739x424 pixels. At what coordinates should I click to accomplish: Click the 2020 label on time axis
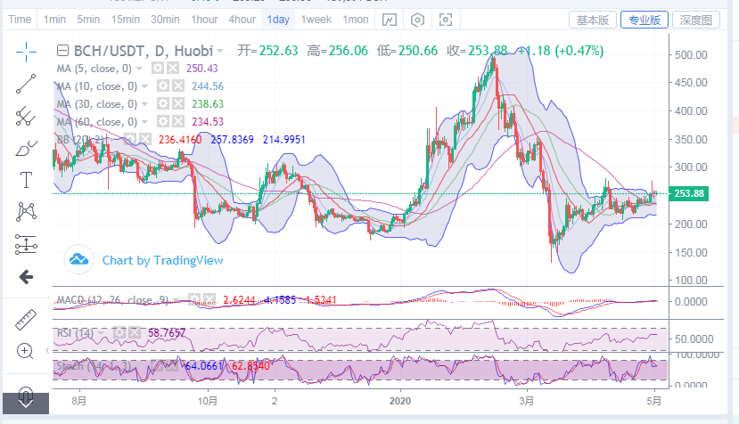point(399,401)
